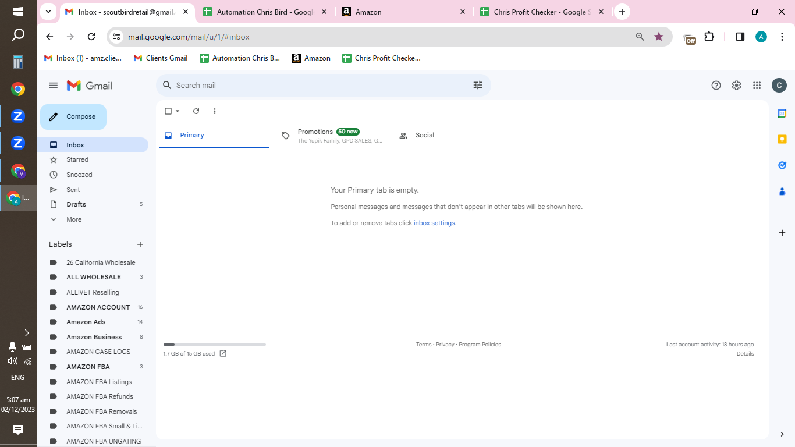Expand hidden taskbar tray icons chevron
Image resolution: width=795 pixels, height=447 pixels.
click(x=26, y=333)
